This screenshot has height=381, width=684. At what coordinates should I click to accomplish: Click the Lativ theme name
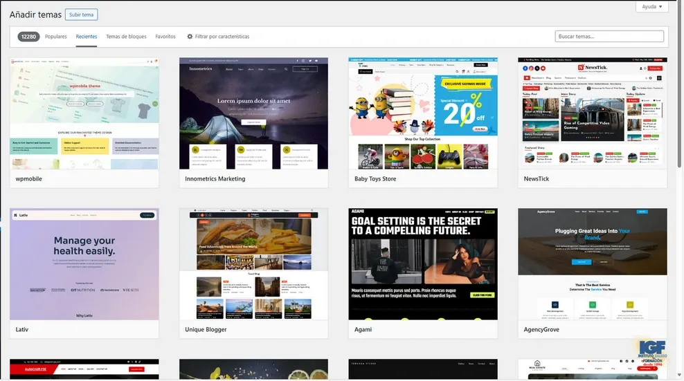pos(22,330)
